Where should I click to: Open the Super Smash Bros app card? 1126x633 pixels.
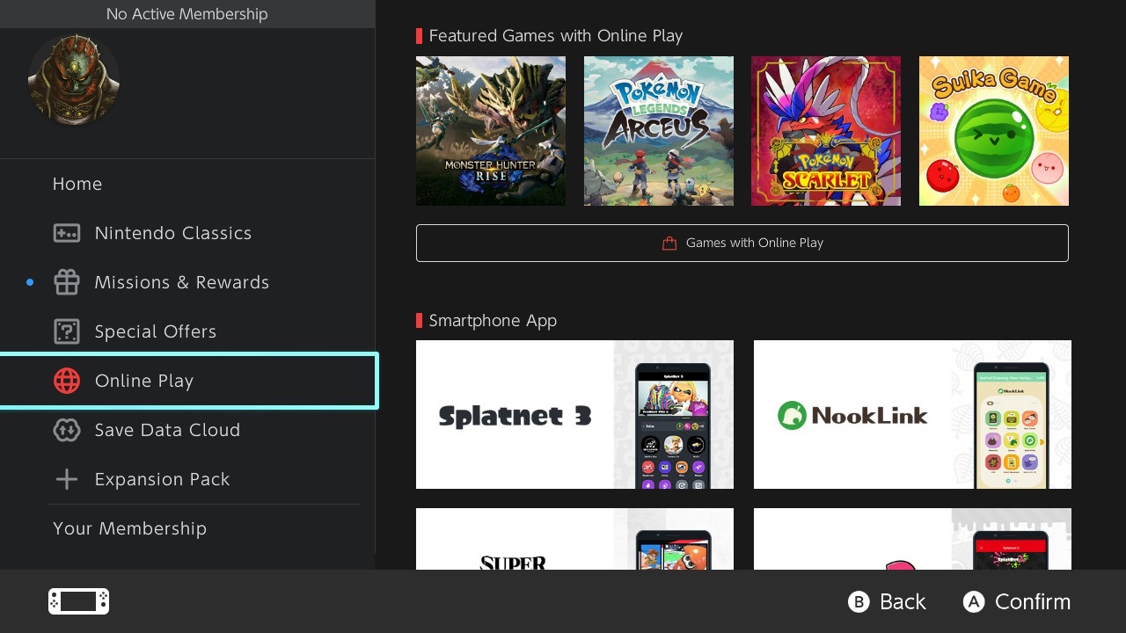(x=574, y=539)
